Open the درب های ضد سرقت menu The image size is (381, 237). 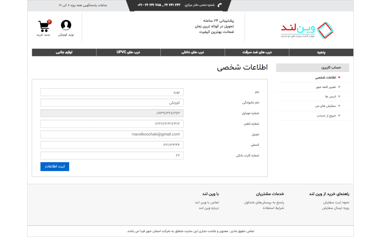pyautogui.click(x=257, y=52)
